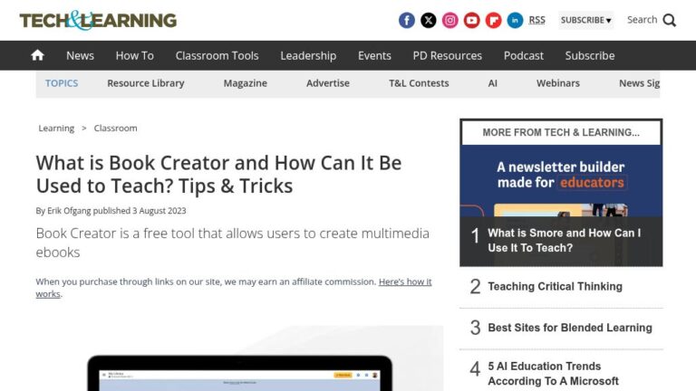Click the "MORE FROM TECH & LEARNING..." heading
Image resolution: width=696 pixels, height=391 pixels.
pyautogui.click(x=561, y=132)
